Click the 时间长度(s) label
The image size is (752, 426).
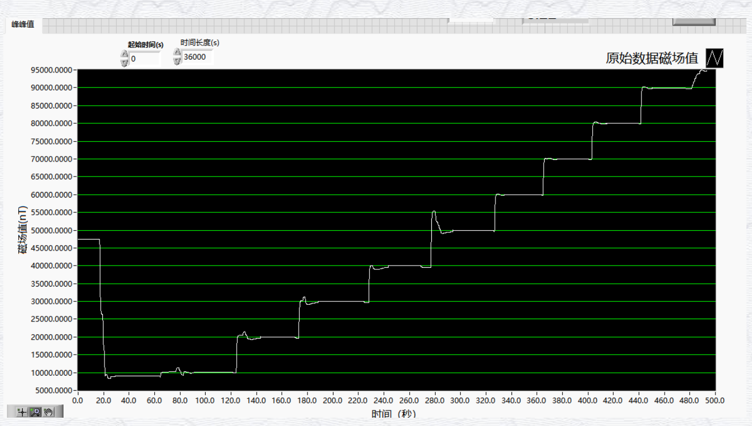[x=200, y=42]
